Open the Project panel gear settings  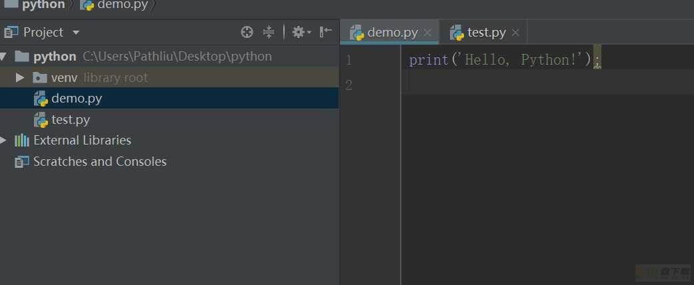(x=301, y=32)
